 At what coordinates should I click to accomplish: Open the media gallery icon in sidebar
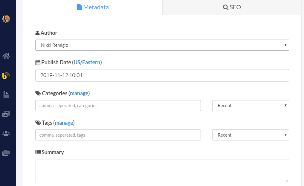coord(6,114)
